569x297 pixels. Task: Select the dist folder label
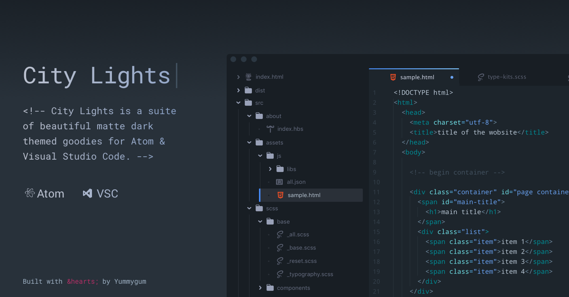[260, 90]
